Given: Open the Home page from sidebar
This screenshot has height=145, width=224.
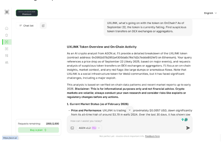Looking at the screenshot, I should coord(6,28).
